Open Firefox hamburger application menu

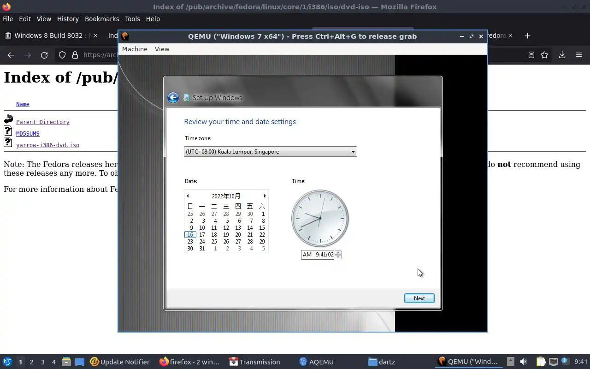579,55
